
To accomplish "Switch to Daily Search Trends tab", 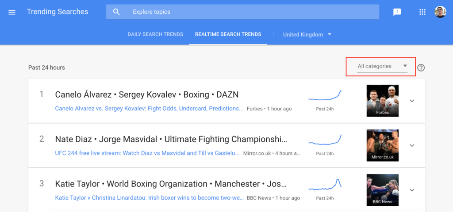I will [x=155, y=34].
